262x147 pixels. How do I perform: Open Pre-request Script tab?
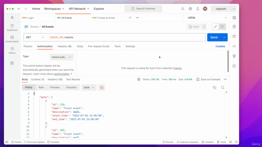[x=99, y=46]
